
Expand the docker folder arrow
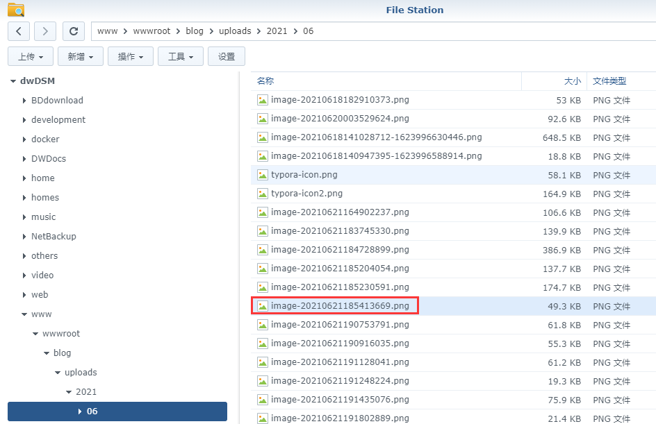click(x=24, y=139)
